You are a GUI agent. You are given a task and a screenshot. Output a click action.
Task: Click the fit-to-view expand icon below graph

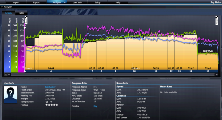[x=6, y=75]
